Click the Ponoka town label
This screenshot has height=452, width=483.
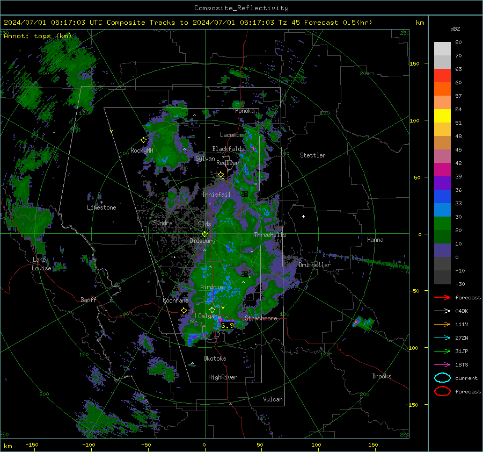click(x=245, y=111)
